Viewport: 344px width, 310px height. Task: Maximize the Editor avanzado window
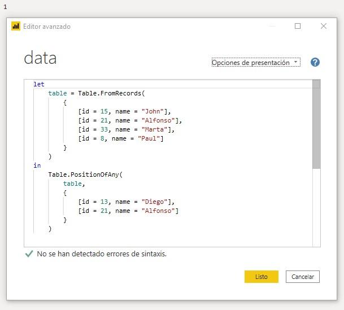pos(298,26)
